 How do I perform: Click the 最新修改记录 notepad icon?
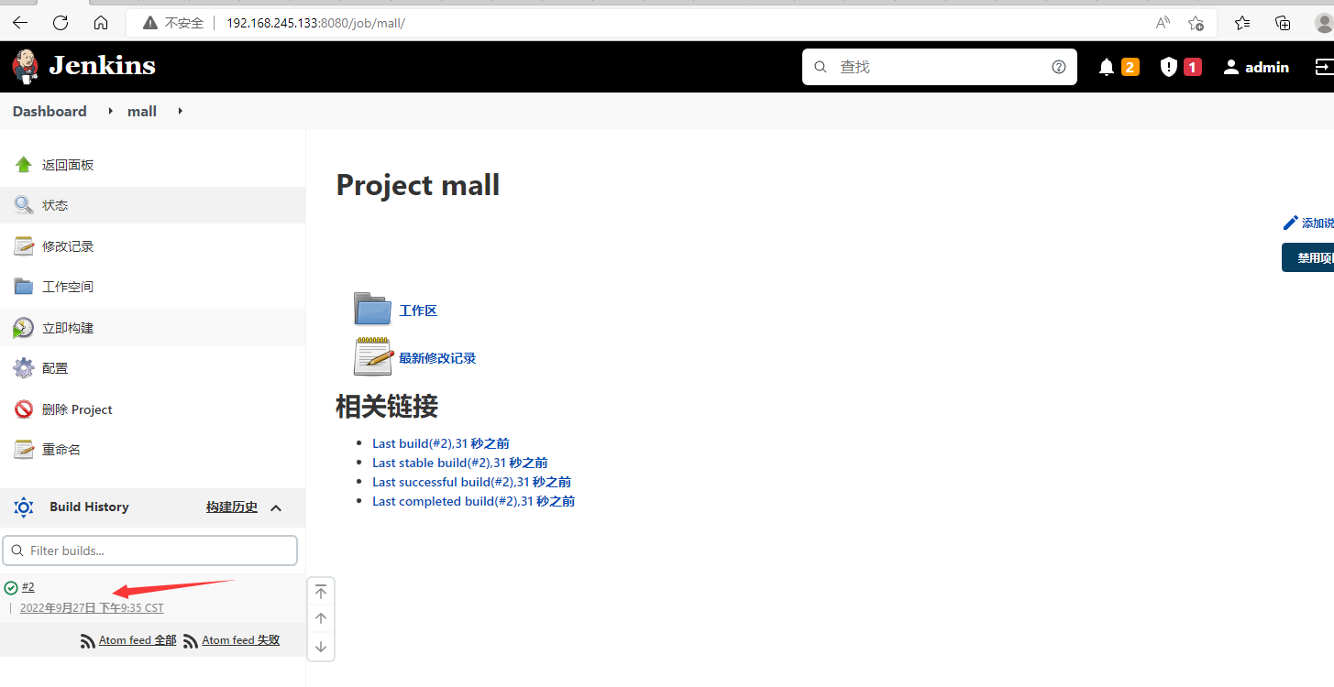coord(373,356)
